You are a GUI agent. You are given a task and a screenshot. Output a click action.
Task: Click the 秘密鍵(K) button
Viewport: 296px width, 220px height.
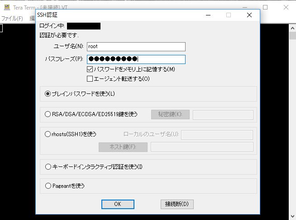[170, 114]
